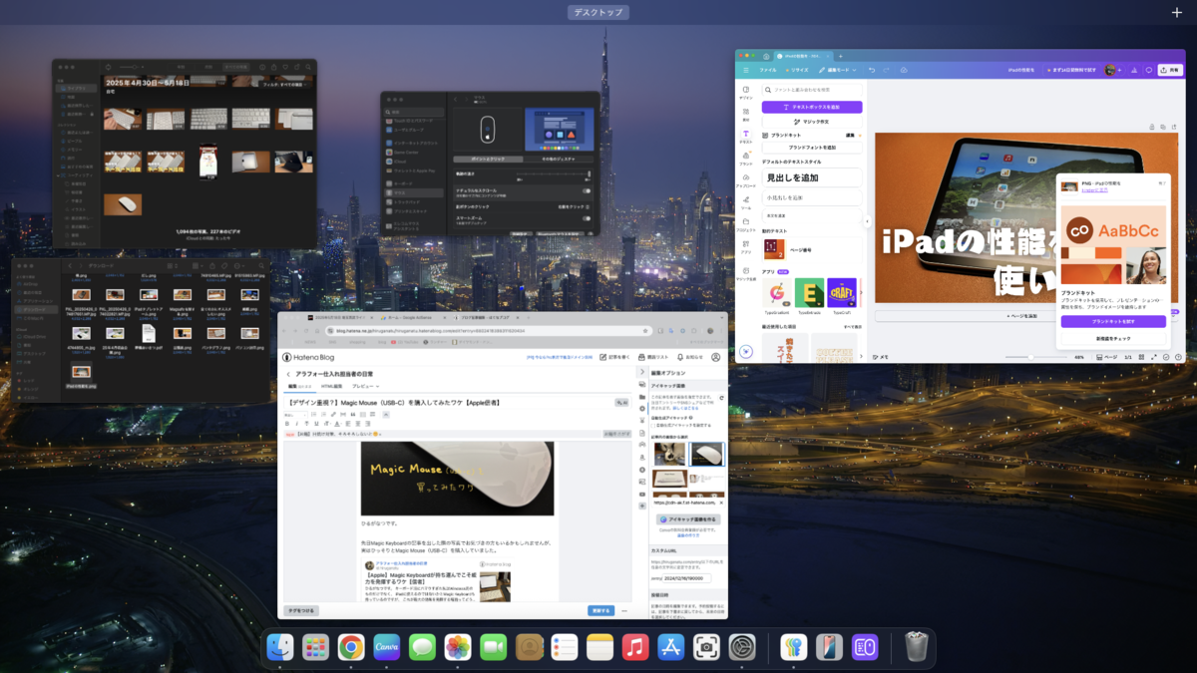Image resolution: width=1197 pixels, height=673 pixels.
Task: Click 新機能をチェック button in Canva popup
Action: [1113, 339]
